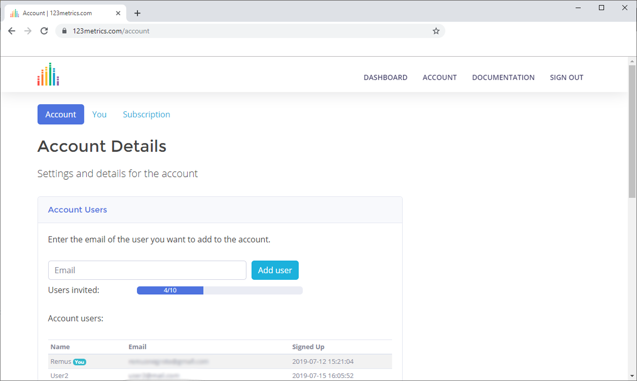The image size is (637, 381).
Task: Click the padlock site info icon
Action: pyautogui.click(x=64, y=31)
